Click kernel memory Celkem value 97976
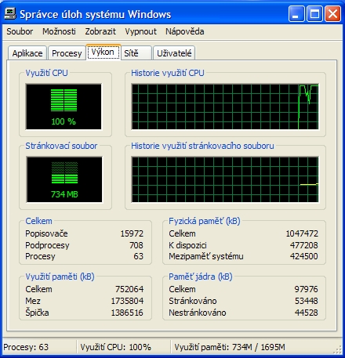 (306, 289)
